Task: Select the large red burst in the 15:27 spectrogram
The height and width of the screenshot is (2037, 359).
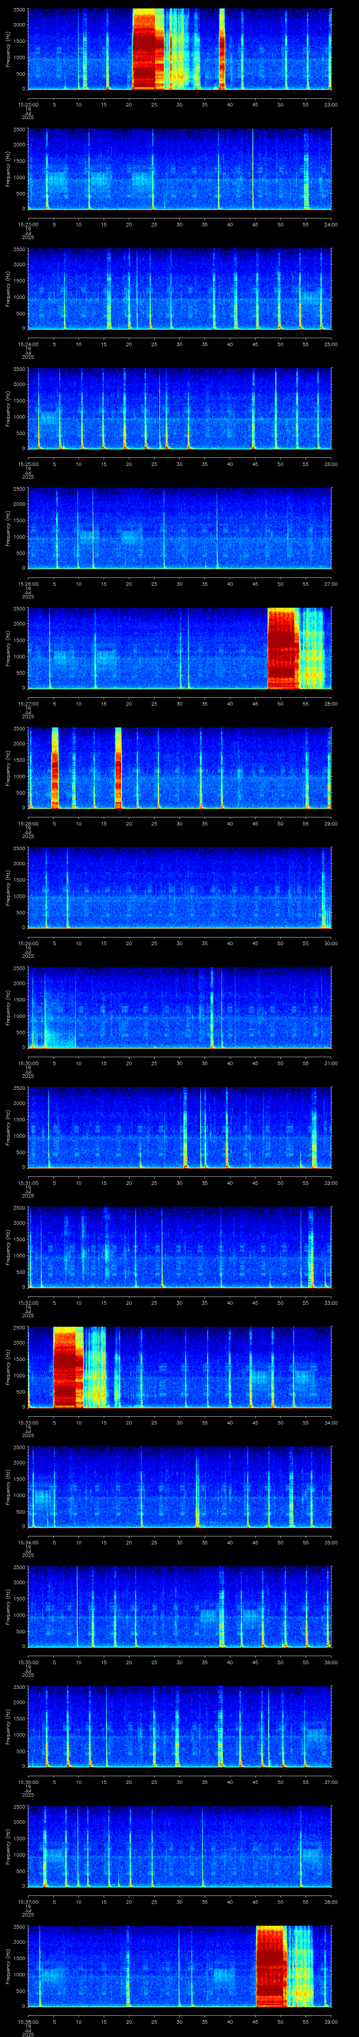Action: click(x=283, y=648)
